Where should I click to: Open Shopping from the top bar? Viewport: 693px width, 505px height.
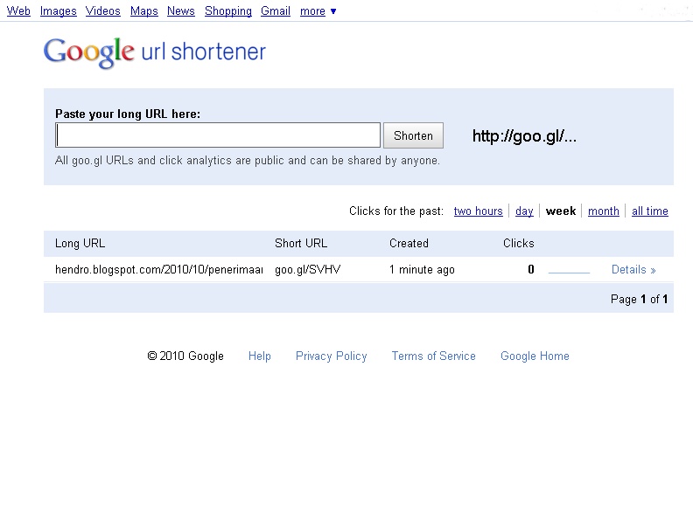(x=228, y=11)
